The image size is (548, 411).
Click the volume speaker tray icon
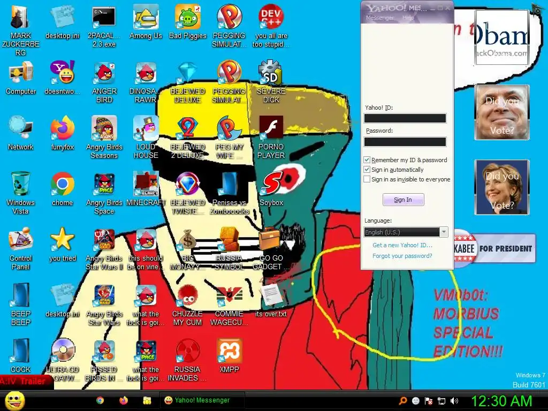[x=455, y=401]
